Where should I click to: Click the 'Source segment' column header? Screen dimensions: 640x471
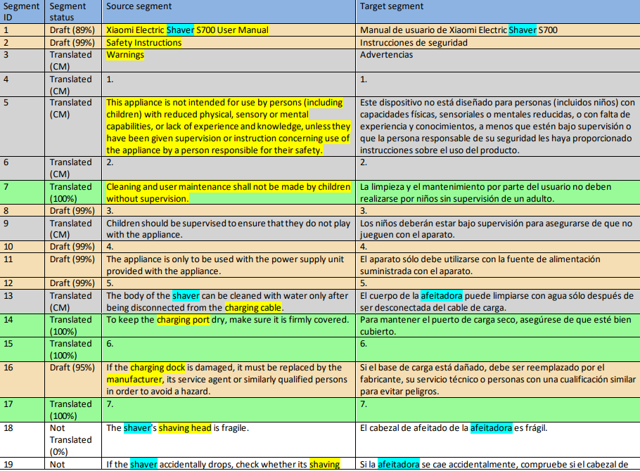(x=229, y=12)
